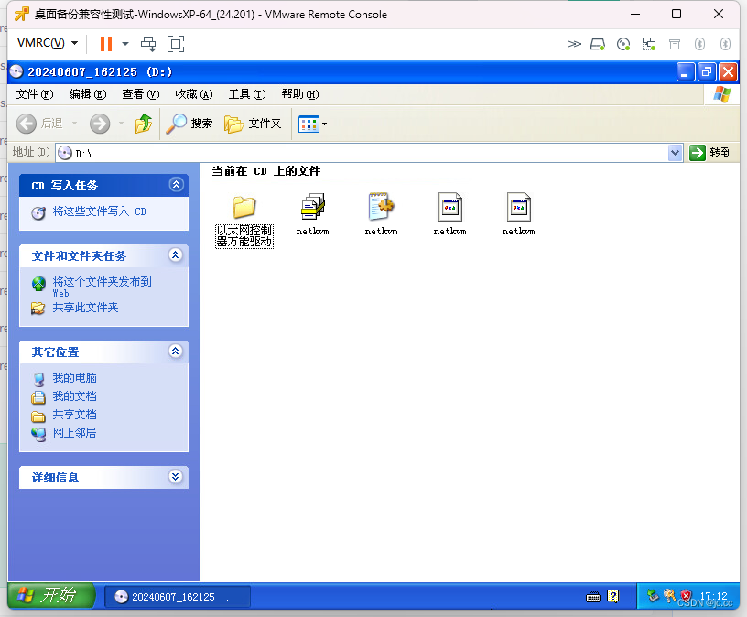Click the CD icon in Explorer title bar

(16, 72)
